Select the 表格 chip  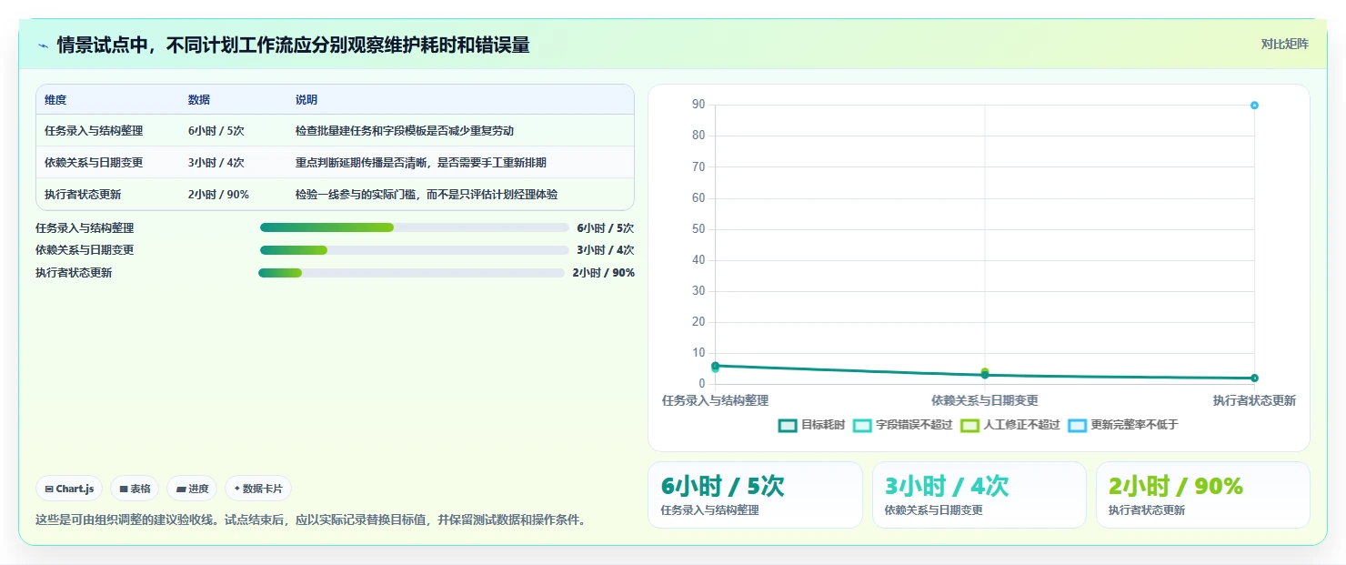click(135, 489)
